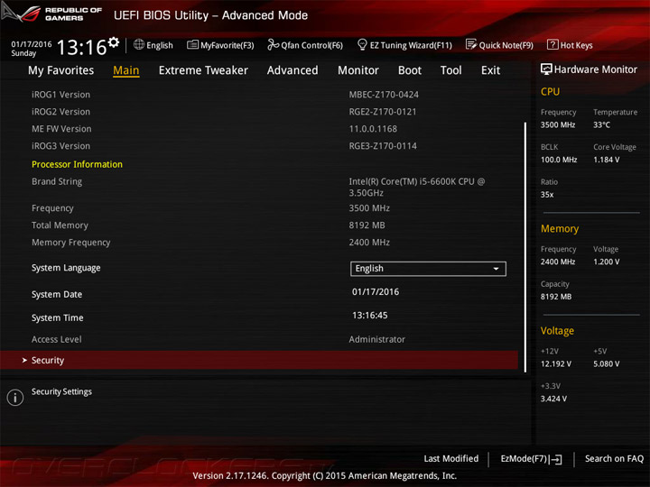Open the Tool tab
This screenshot has width=650, height=487.
point(451,70)
